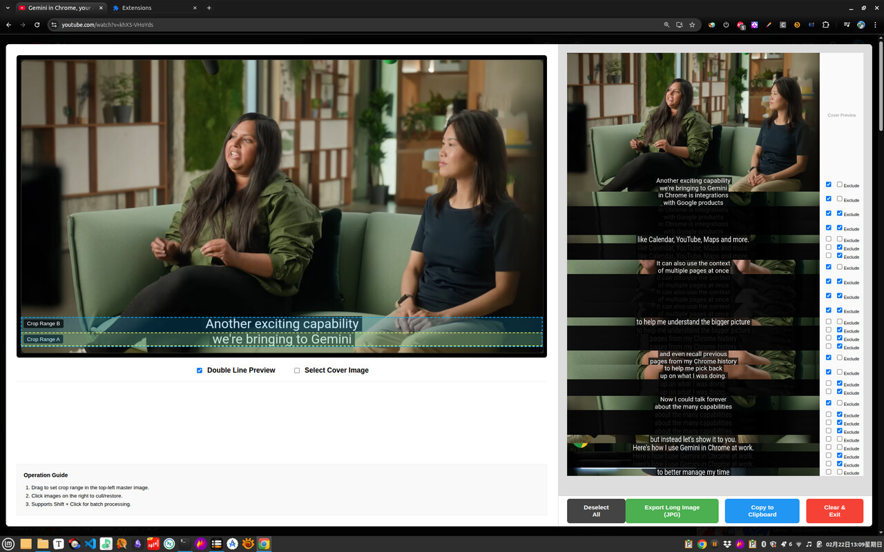Switch to Google Chrome in the taskbar
884x552 pixels.
pyautogui.click(x=264, y=544)
